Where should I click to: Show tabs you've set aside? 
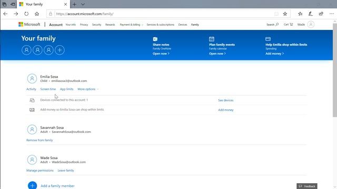pyautogui.click(x=4, y=4)
